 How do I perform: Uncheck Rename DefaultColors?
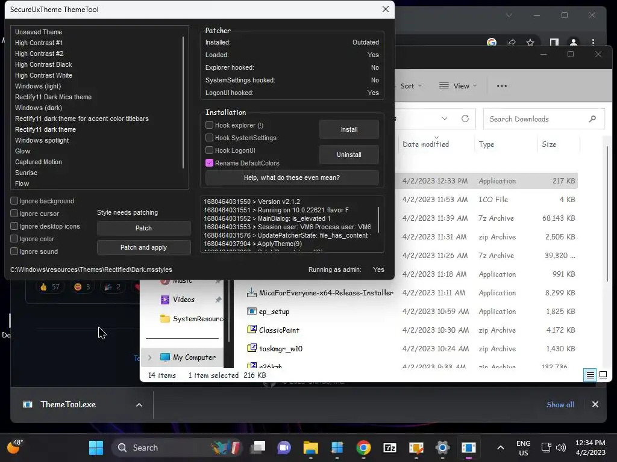pyautogui.click(x=209, y=162)
